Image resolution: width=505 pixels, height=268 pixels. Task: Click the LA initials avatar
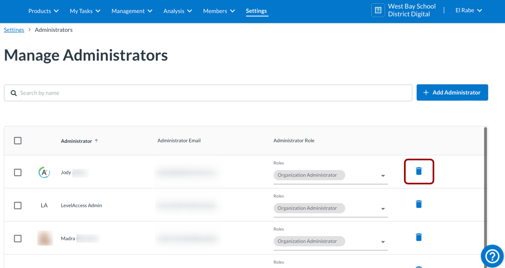44,205
